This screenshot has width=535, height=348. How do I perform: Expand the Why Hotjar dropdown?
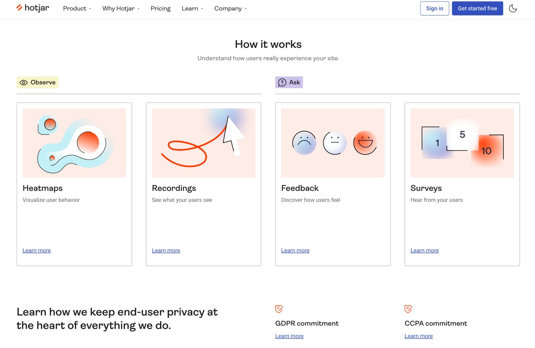click(x=118, y=8)
